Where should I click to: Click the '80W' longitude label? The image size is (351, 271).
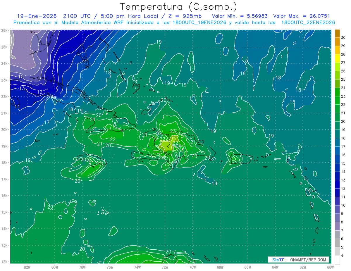tap(54, 267)
